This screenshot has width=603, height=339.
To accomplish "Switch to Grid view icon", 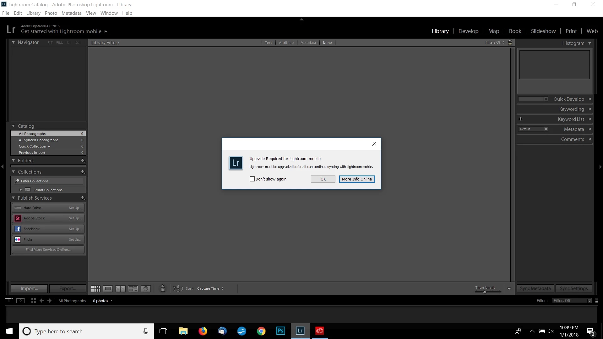I will pos(95,288).
